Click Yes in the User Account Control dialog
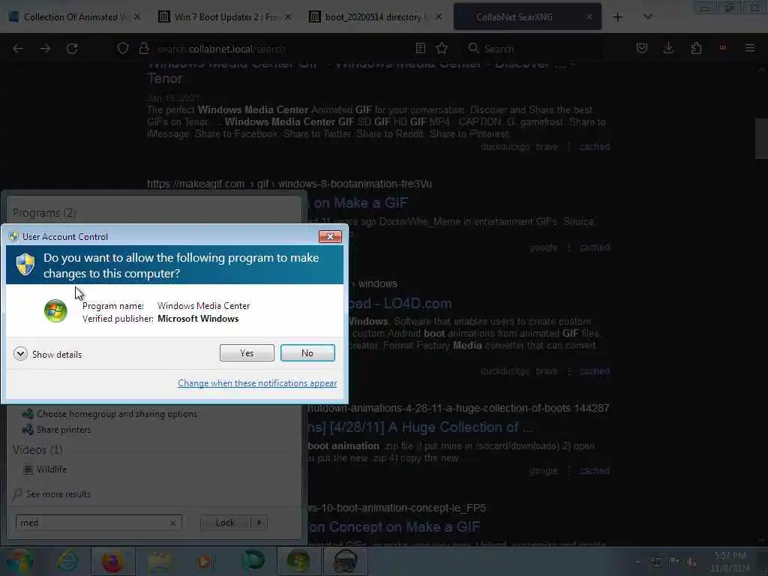Viewport: 768px width, 576px height. tap(247, 352)
